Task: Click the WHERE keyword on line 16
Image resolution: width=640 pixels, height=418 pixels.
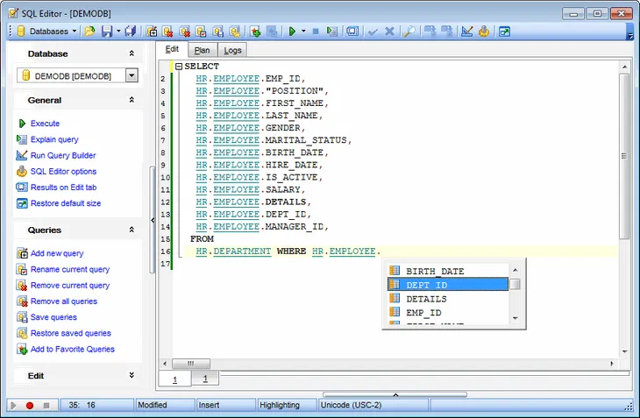Action: (x=291, y=252)
